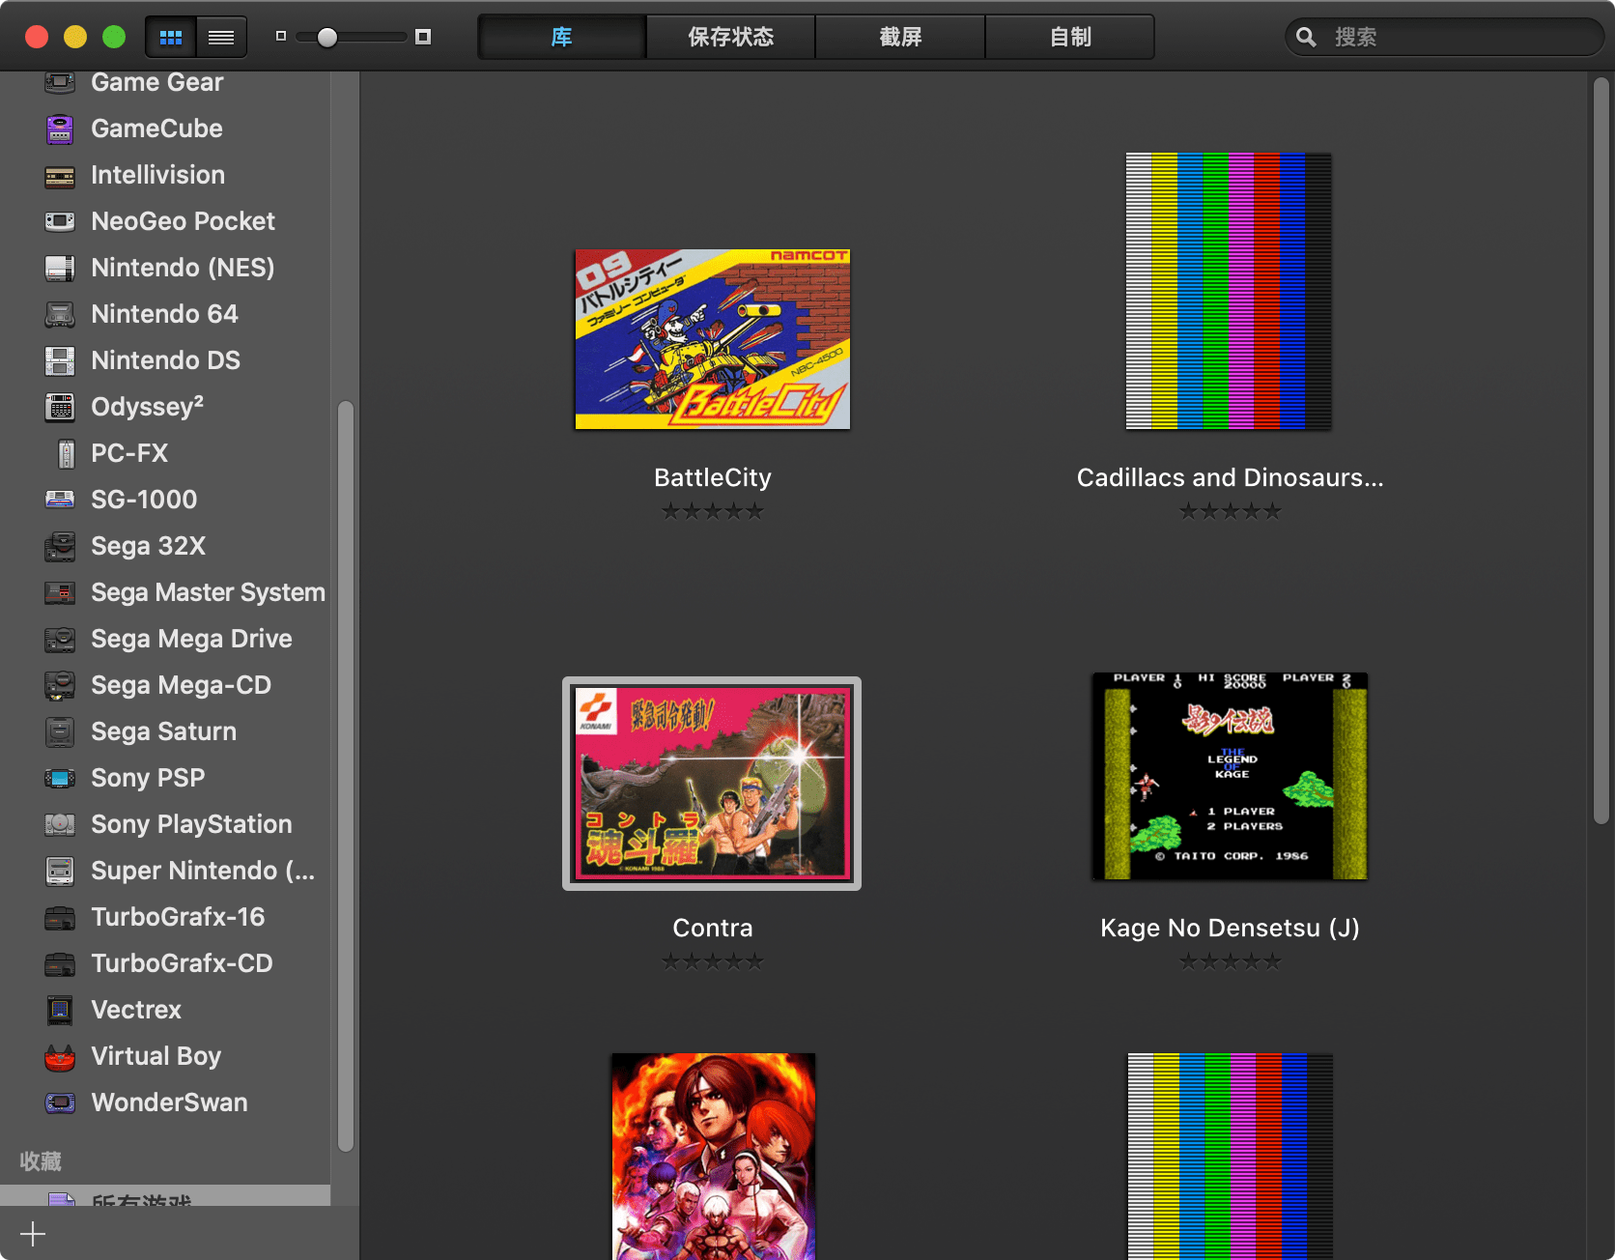Open the 截屏 tab
Viewport: 1615px width, 1260px height.
click(900, 37)
